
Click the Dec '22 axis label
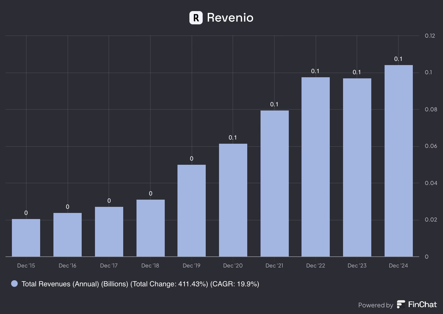point(316,266)
